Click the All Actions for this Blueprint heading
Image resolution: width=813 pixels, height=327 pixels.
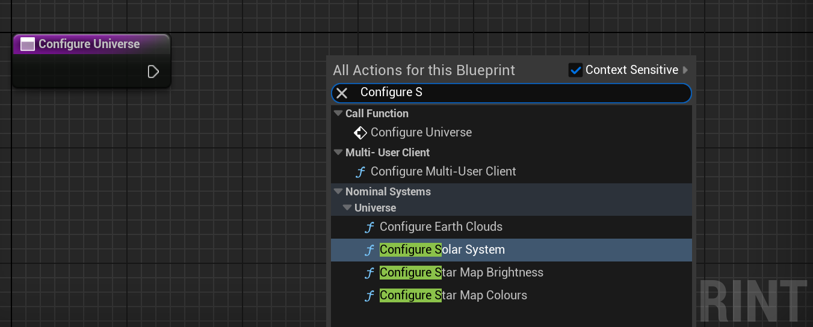pyautogui.click(x=424, y=70)
